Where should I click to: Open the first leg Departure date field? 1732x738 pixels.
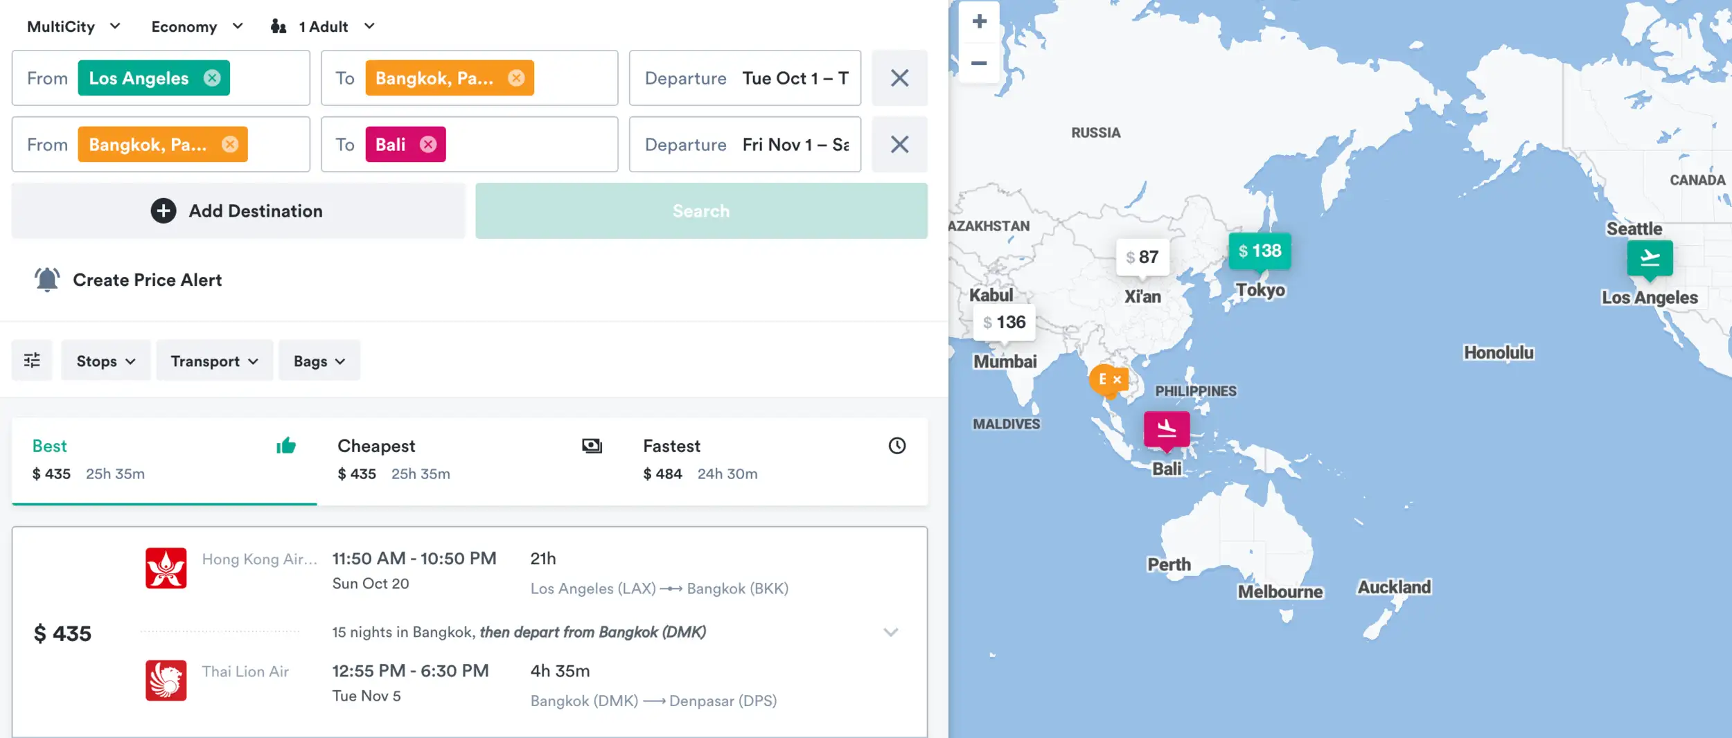(745, 78)
